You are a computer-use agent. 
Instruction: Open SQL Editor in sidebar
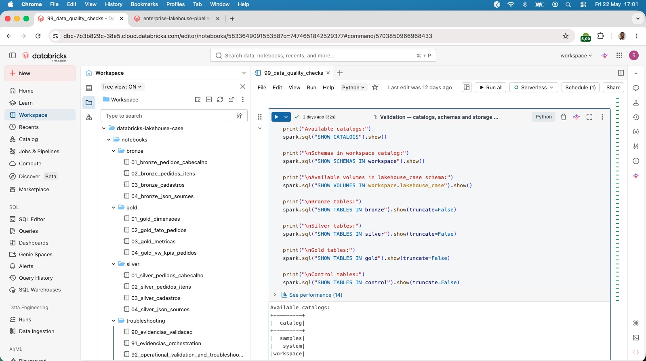tap(32, 219)
